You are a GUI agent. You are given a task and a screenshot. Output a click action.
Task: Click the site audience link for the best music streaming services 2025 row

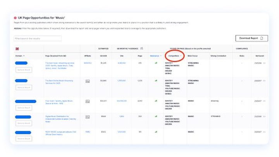122,63
